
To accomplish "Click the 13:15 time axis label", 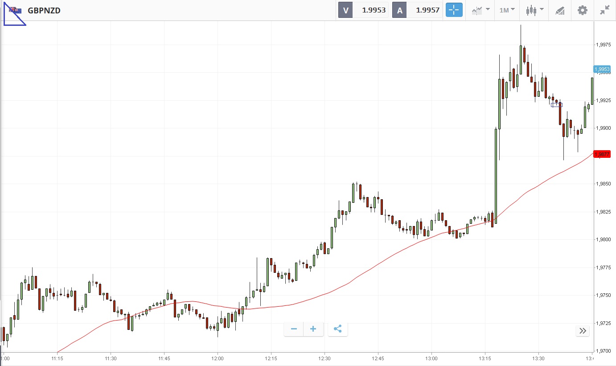I will coord(485,358).
